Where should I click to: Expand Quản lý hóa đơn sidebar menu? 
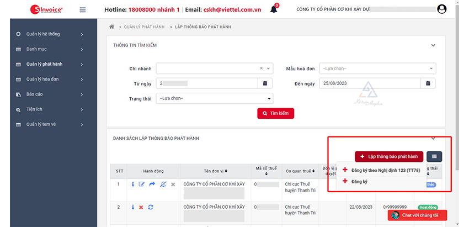pos(50,80)
